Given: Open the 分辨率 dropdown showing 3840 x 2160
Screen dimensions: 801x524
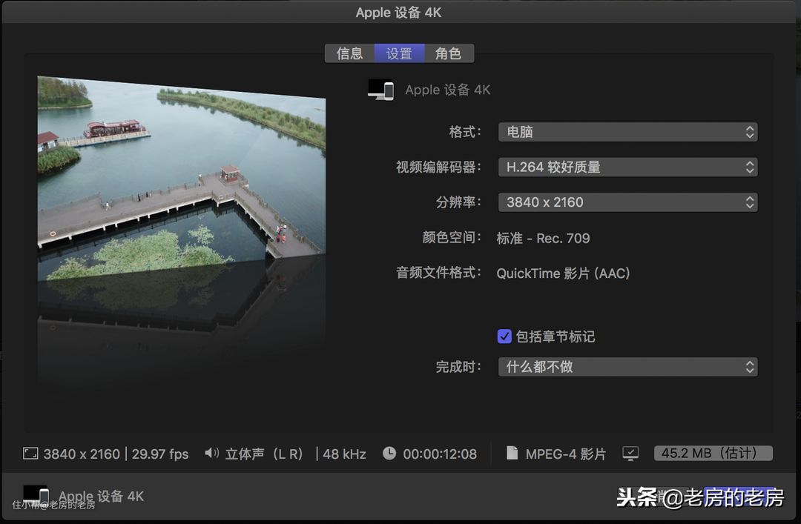Looking at the screenshot, I should (627, 202).
